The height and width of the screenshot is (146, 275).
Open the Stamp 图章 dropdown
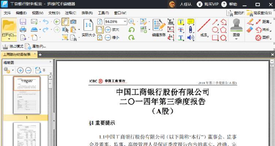(236, 39)
